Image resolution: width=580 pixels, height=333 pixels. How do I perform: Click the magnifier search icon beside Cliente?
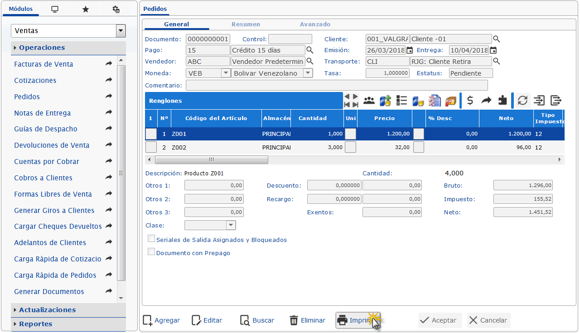(497, 39)
